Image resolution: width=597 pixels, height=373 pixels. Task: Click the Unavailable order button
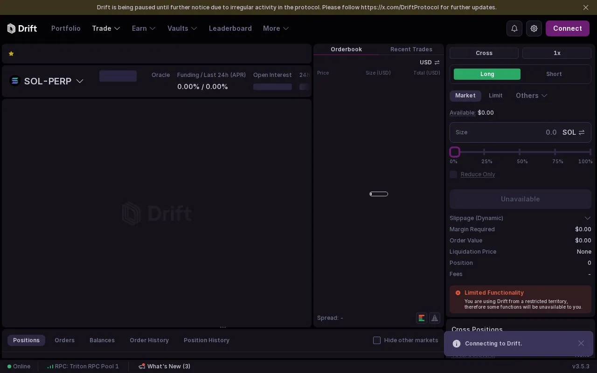click(x=521, y=199)
